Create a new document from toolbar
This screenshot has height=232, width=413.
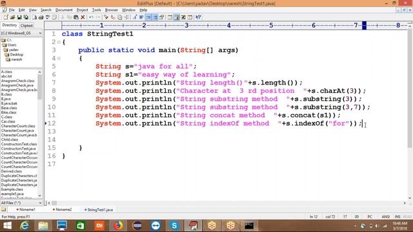(x=6, y=17)
